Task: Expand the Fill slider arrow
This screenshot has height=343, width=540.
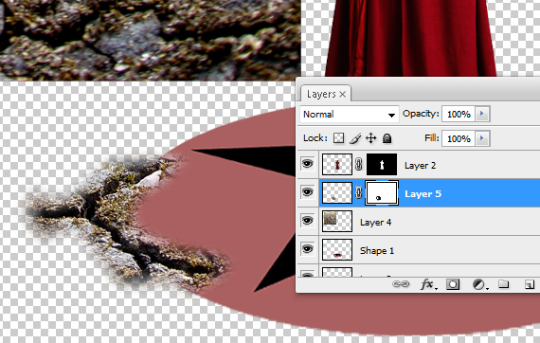Action: click(x=482, y=138)
